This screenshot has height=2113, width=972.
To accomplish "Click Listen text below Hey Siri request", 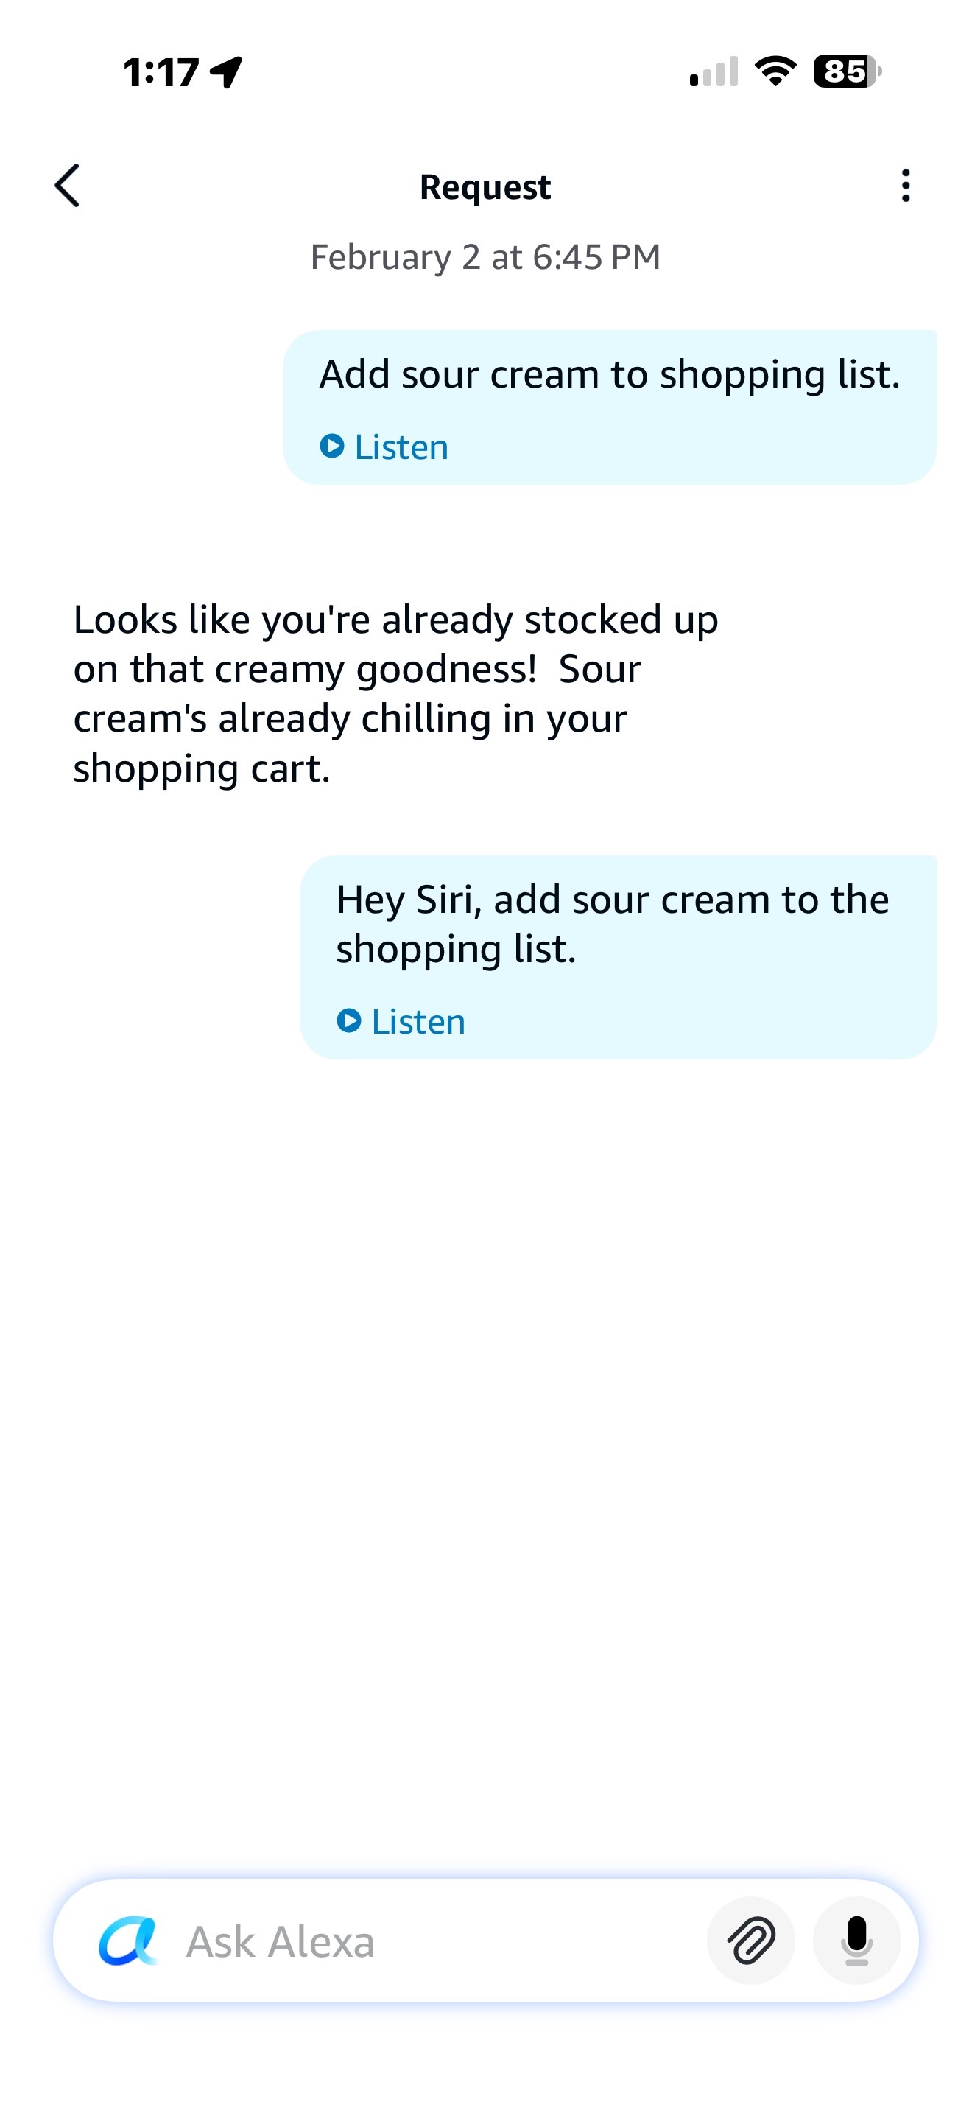I will coord(418,1021).
